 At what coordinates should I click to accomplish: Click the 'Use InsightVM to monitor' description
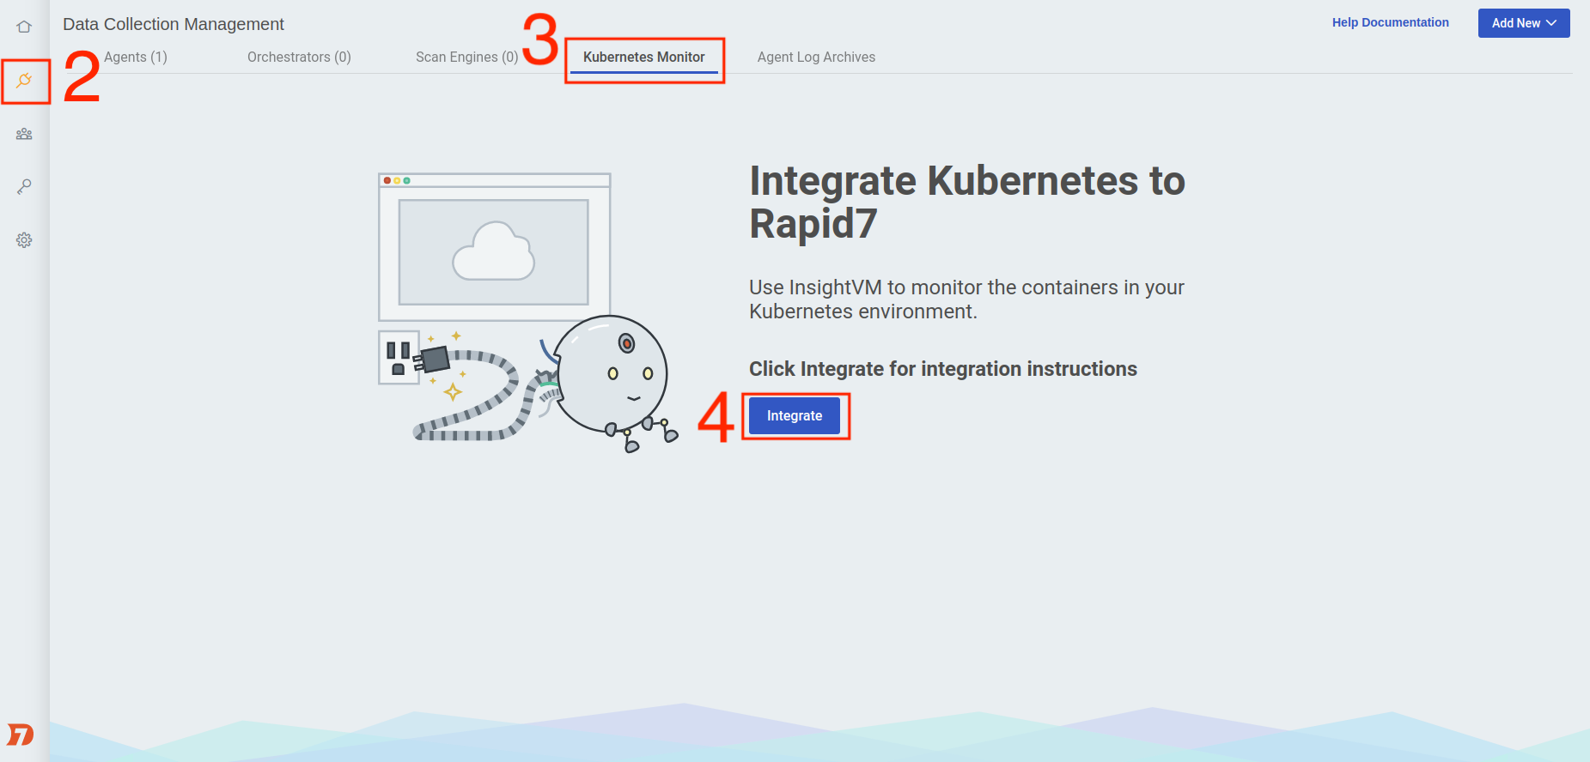point(966,299)
